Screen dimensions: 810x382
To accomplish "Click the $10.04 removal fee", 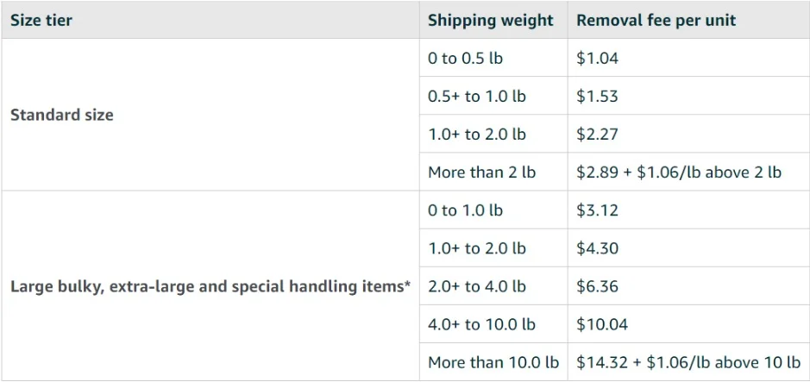I will (602, 324).
